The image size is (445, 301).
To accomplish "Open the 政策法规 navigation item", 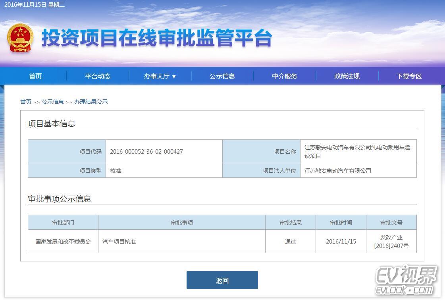I will [347, 76].
